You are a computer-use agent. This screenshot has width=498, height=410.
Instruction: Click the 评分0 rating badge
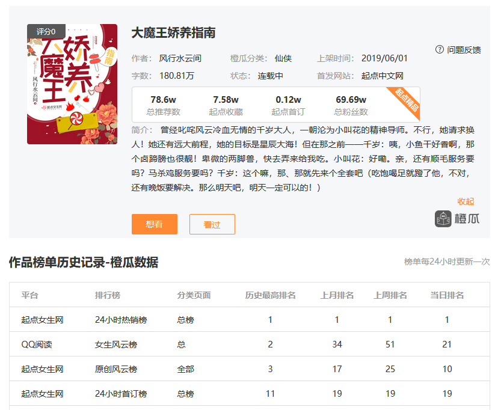click(x=46, y=31)
